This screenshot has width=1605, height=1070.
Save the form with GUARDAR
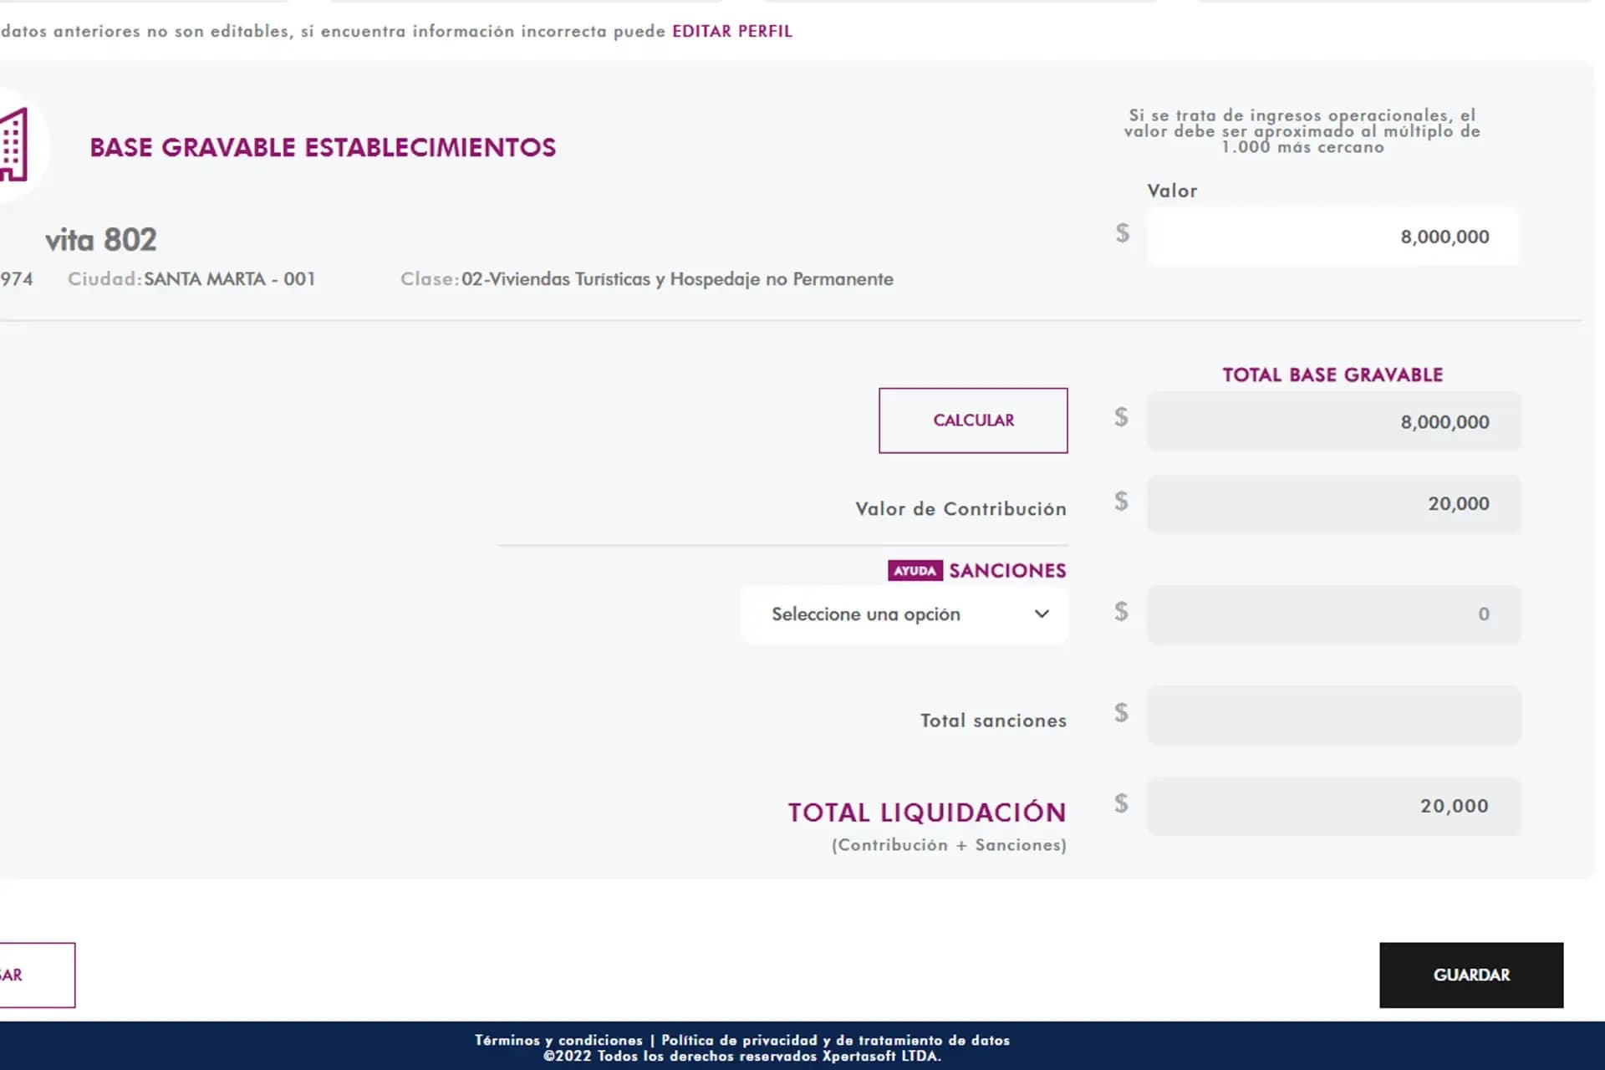click(x=1471, y=975)
